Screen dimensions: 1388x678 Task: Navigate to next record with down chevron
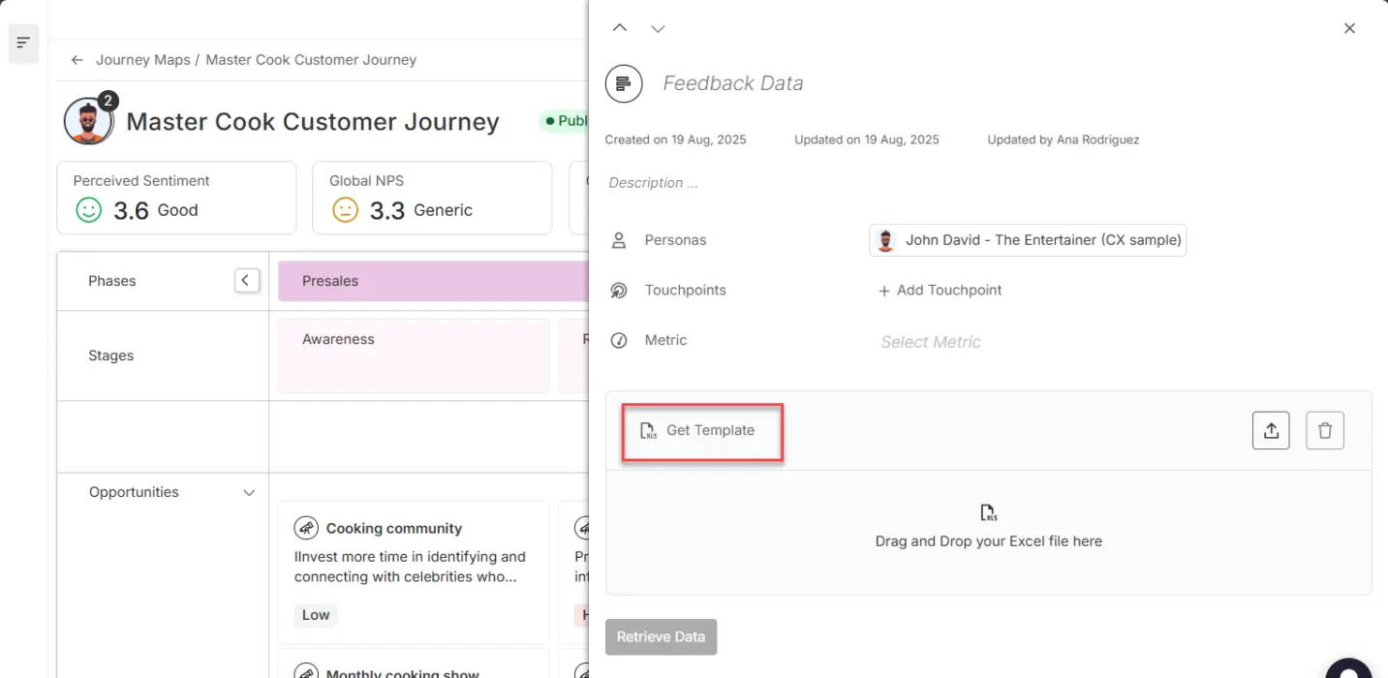click(x=658, y=28)
